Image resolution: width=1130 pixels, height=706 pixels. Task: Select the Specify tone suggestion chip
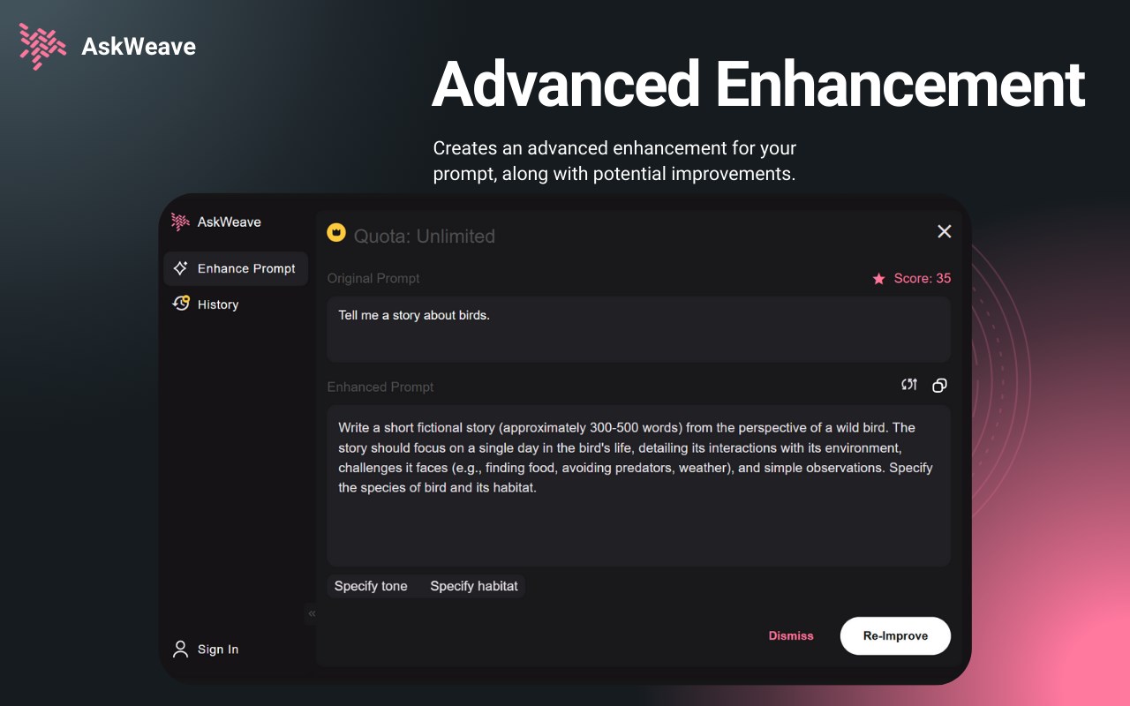click(x=371, y=586)
